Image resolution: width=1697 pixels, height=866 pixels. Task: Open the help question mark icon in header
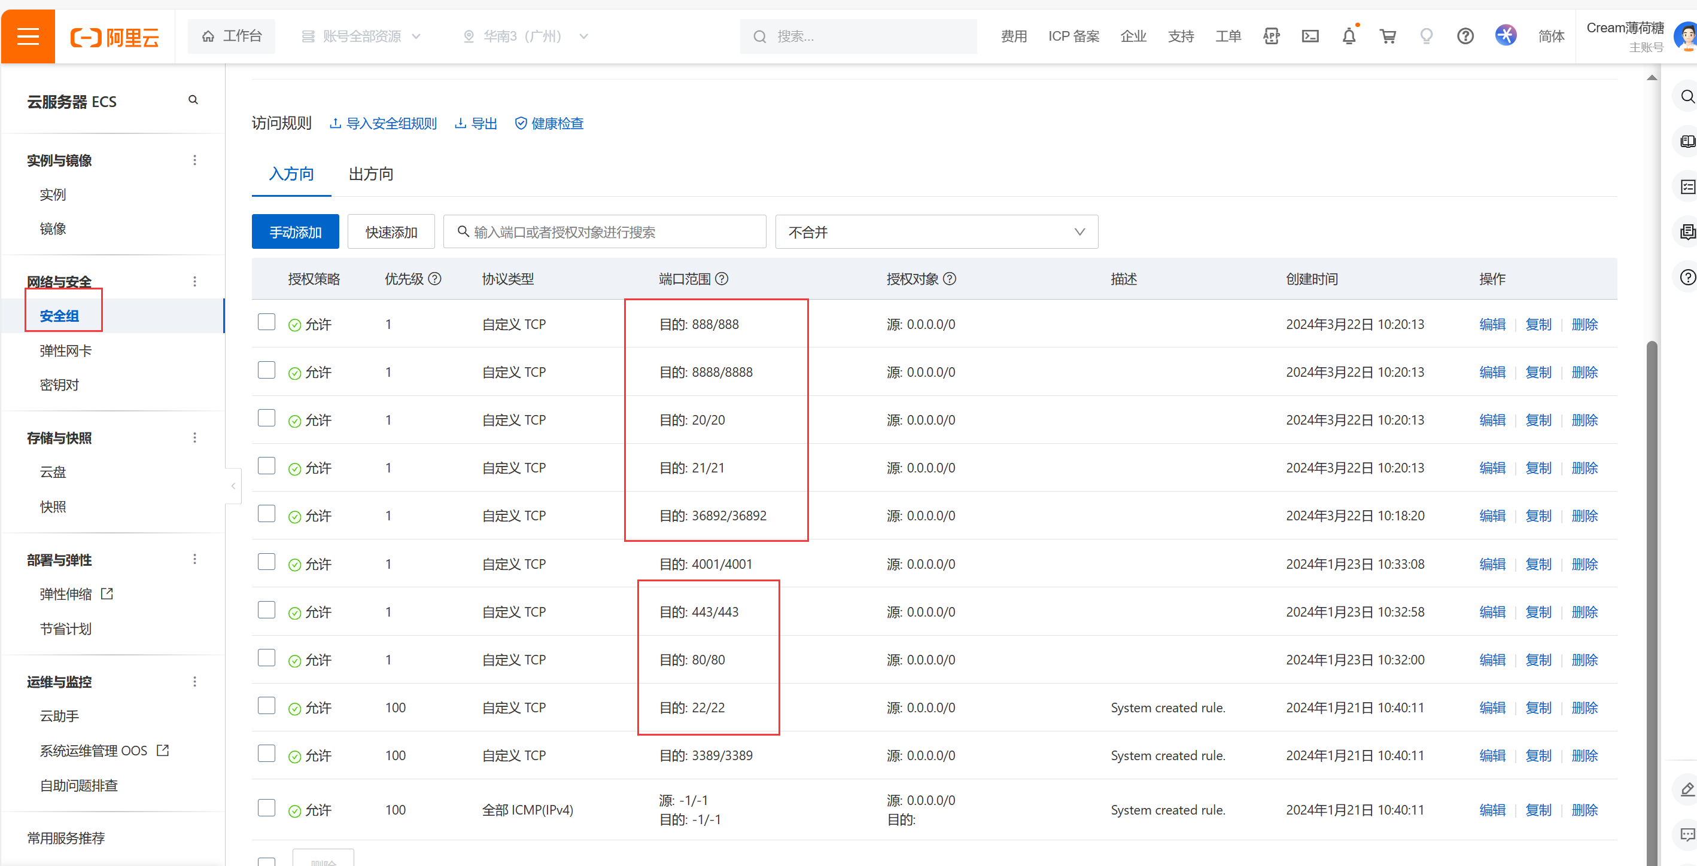[x=1464, y=36]
